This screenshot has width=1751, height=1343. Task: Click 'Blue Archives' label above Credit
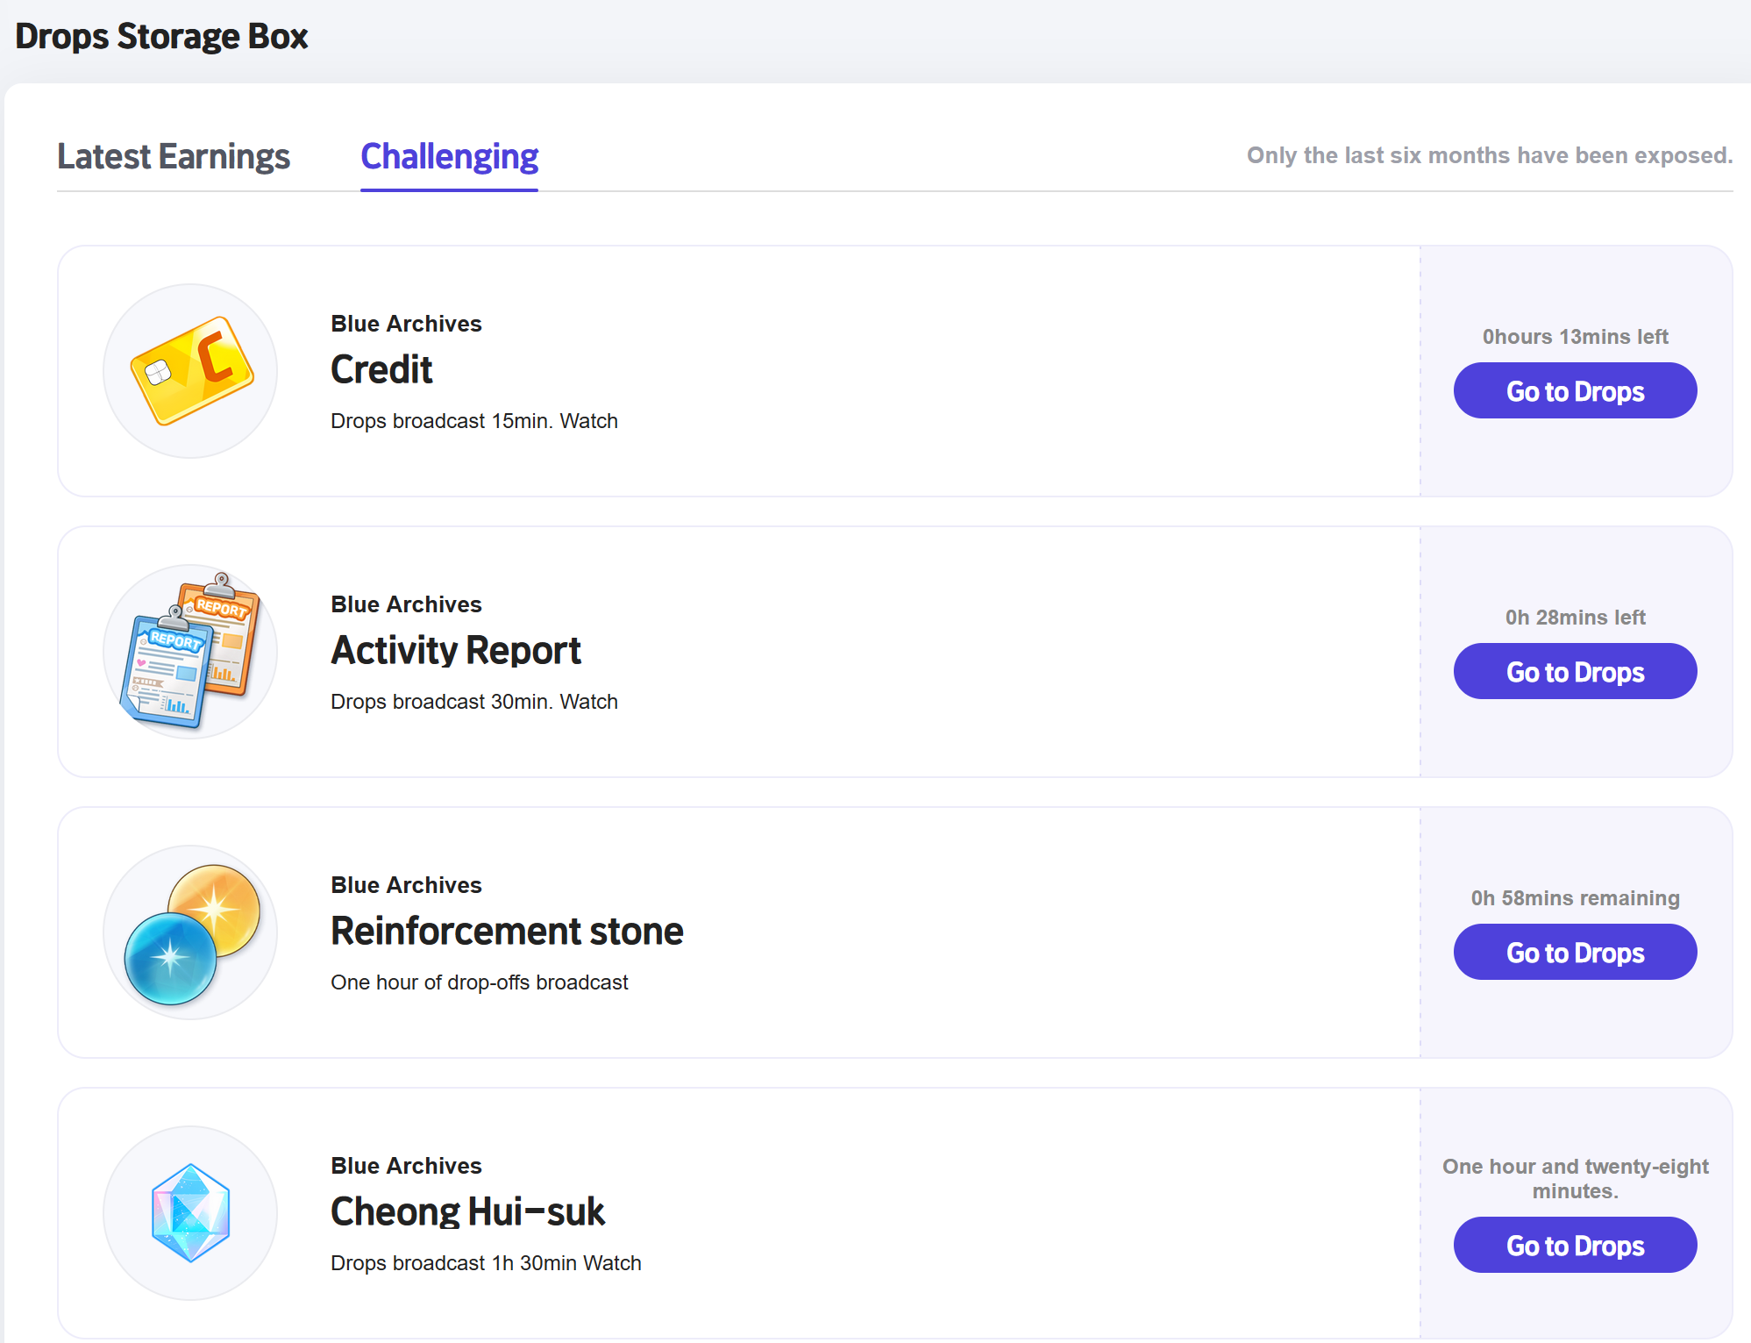click(x=406, y=324)
